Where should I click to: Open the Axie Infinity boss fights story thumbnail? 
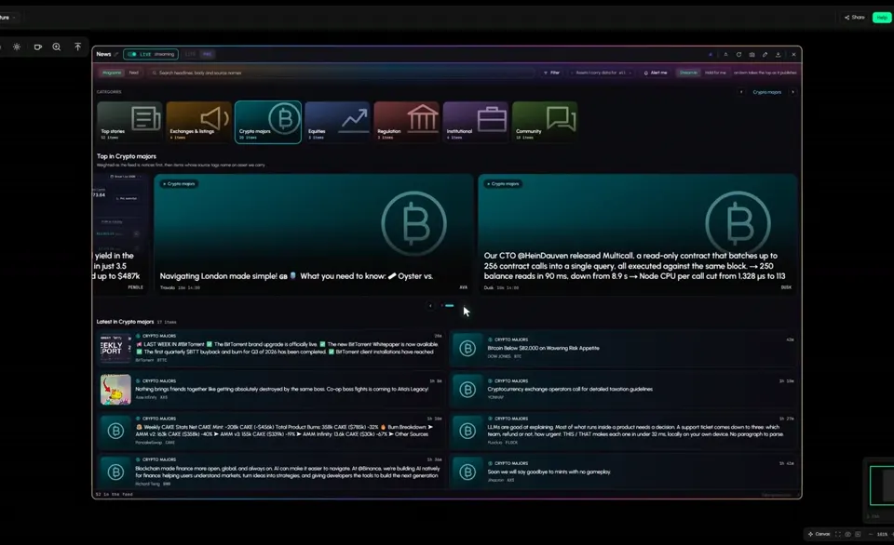click(115, 390)
